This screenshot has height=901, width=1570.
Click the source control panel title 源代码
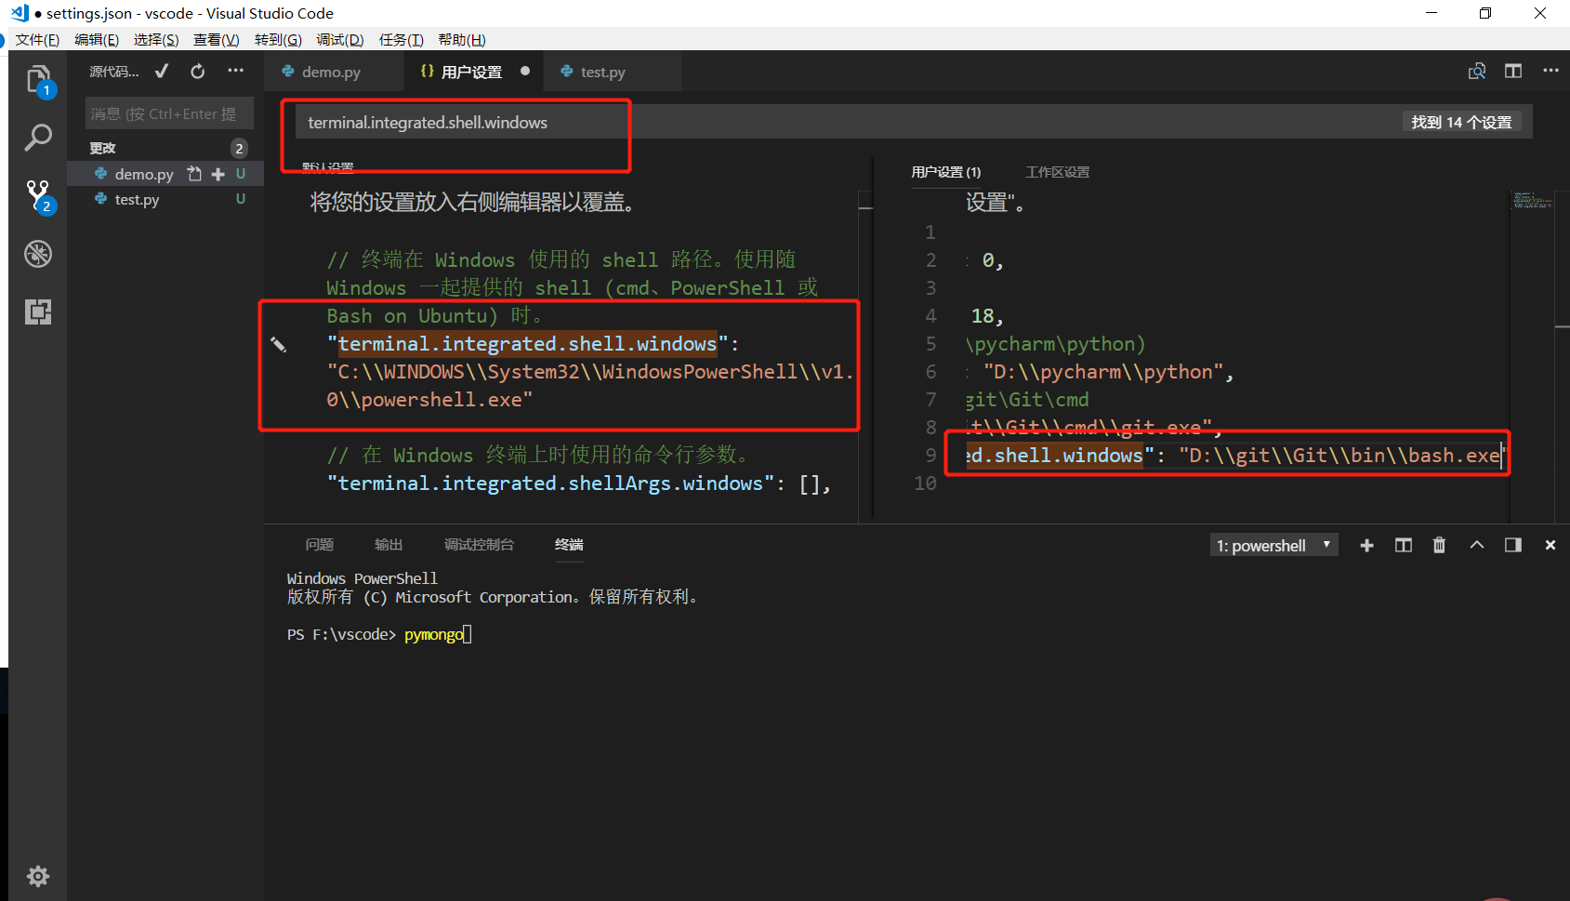pyautogui.click(x=113, y=72)
